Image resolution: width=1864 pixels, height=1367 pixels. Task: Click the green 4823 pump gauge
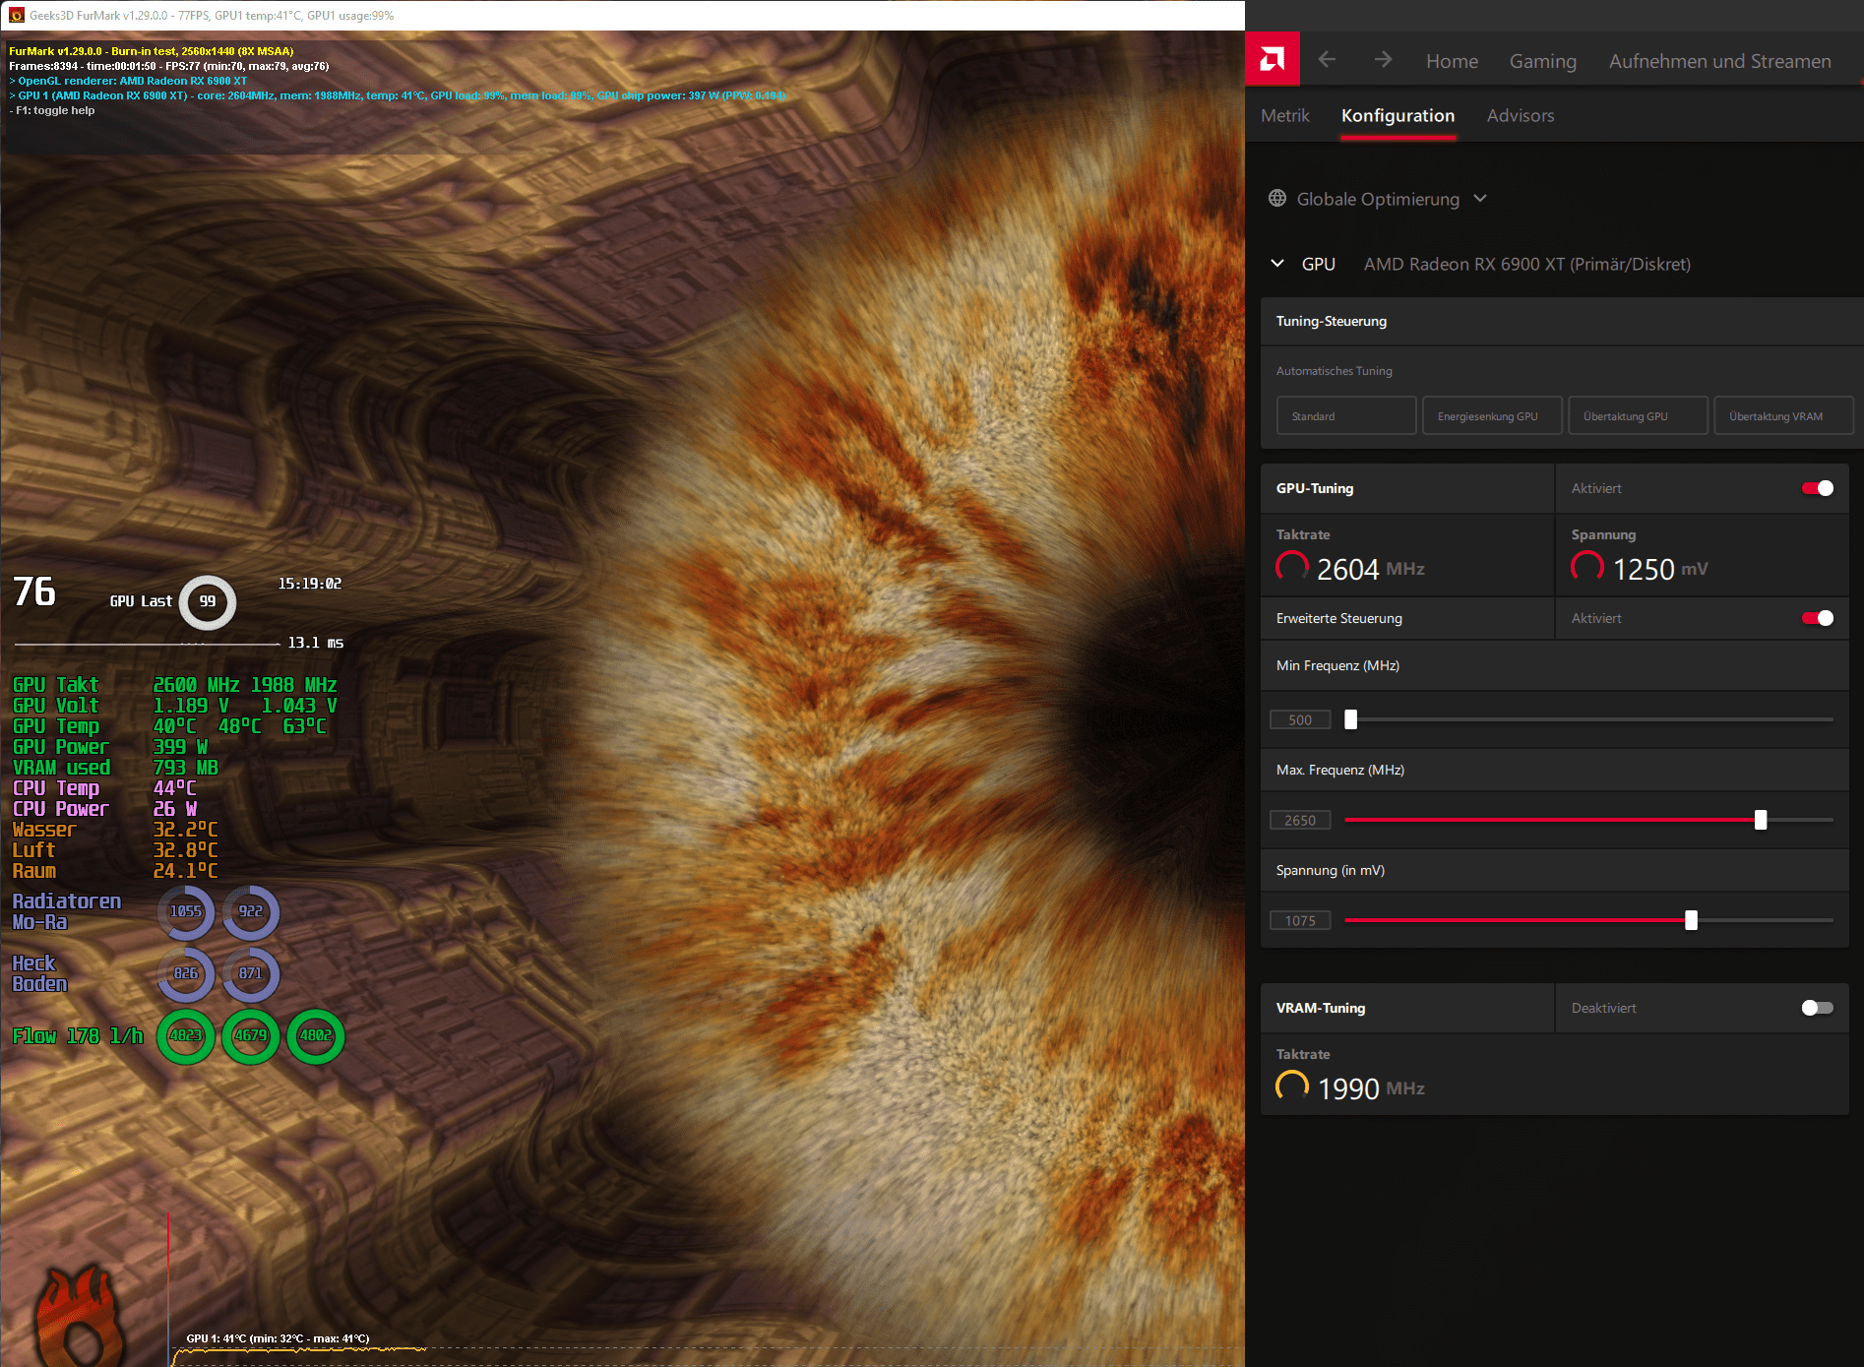tap(186, 1035)
